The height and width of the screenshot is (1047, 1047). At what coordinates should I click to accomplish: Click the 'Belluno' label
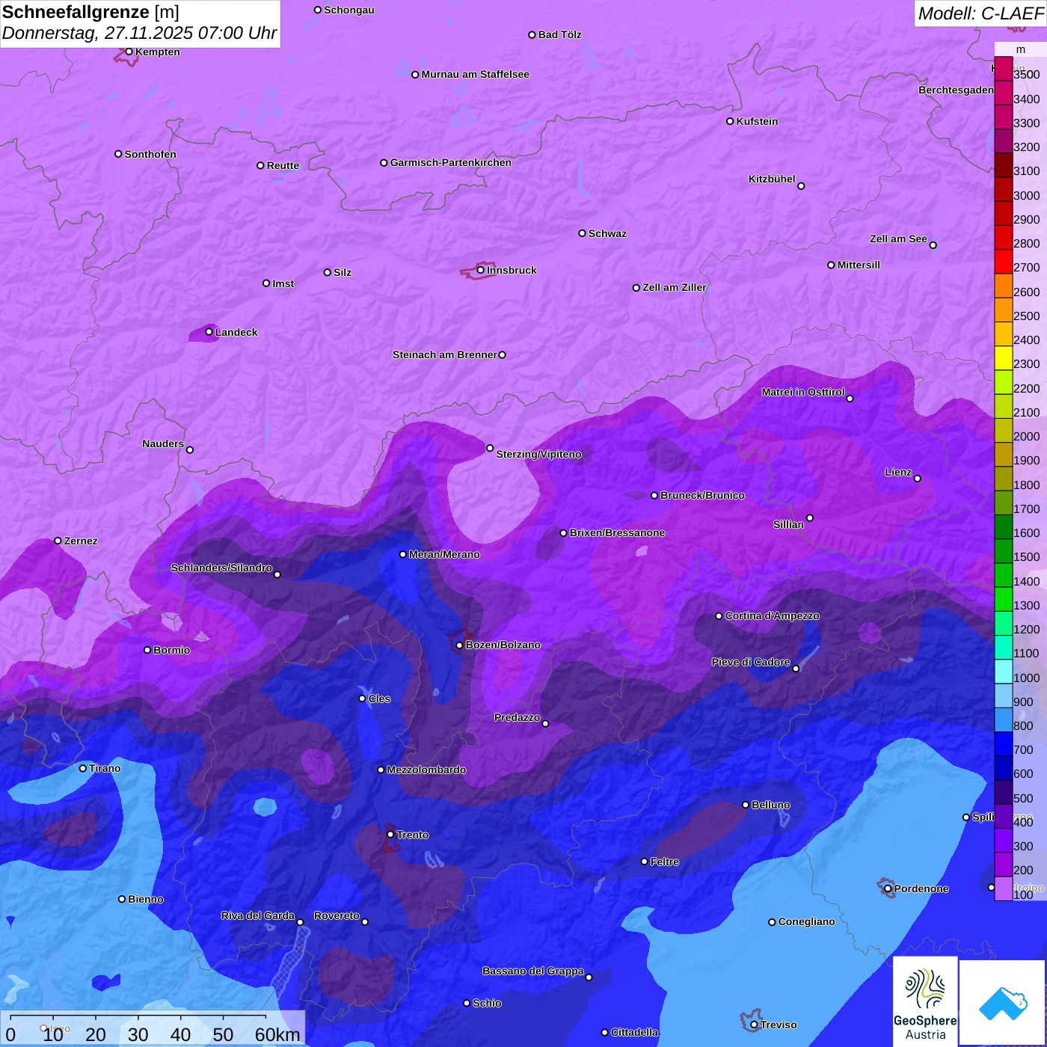point(771,805)
